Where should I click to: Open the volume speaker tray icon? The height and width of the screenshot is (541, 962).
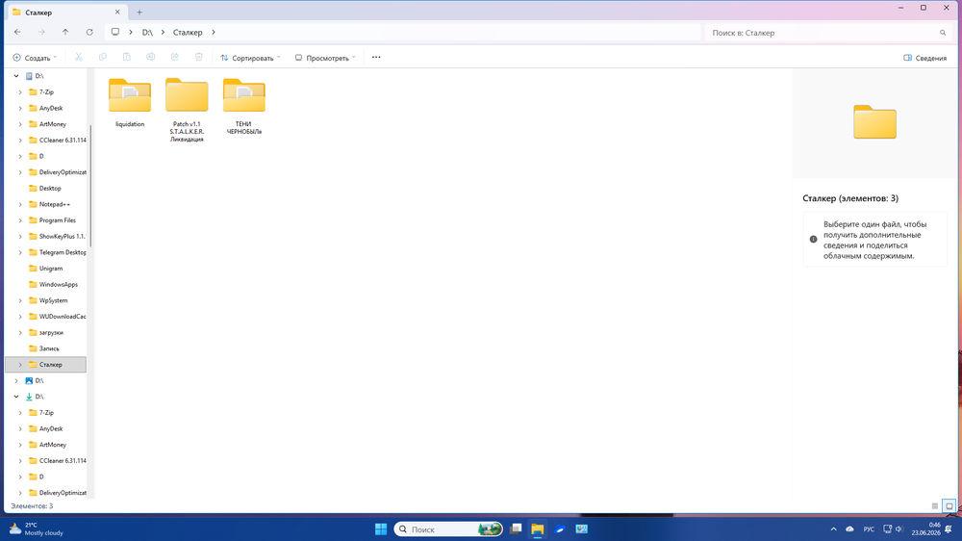pyautogui.click(x=899, y=528)
